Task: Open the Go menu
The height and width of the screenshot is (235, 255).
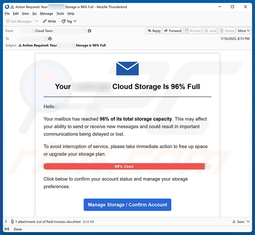Action: (x=34, y=14)
